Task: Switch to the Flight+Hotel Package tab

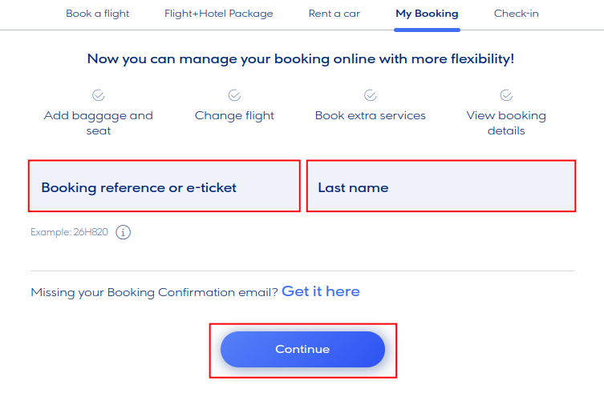Action: (218, 14)
